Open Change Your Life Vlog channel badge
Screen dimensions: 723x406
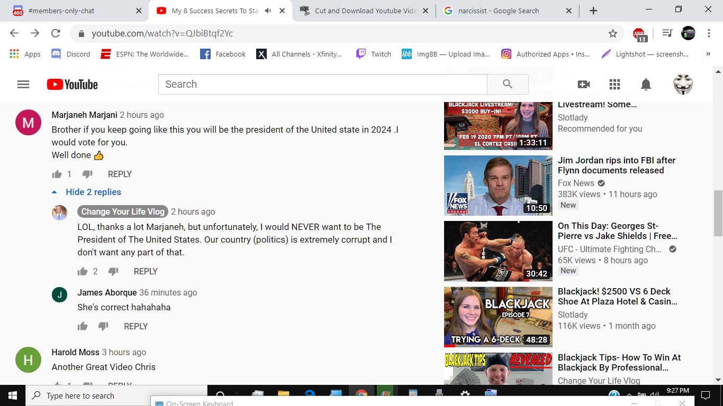(x=123, y=211)
